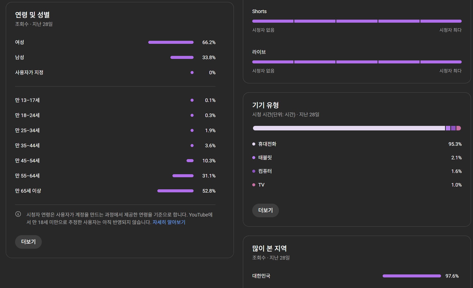Click the 만 55–64세 31.1% bar
Viewport: 473px width, 288px height.
click(183, 176)
